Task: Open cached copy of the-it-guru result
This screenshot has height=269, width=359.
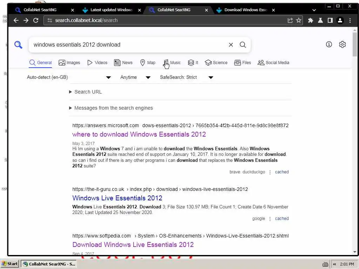Action: coord(282,219)
